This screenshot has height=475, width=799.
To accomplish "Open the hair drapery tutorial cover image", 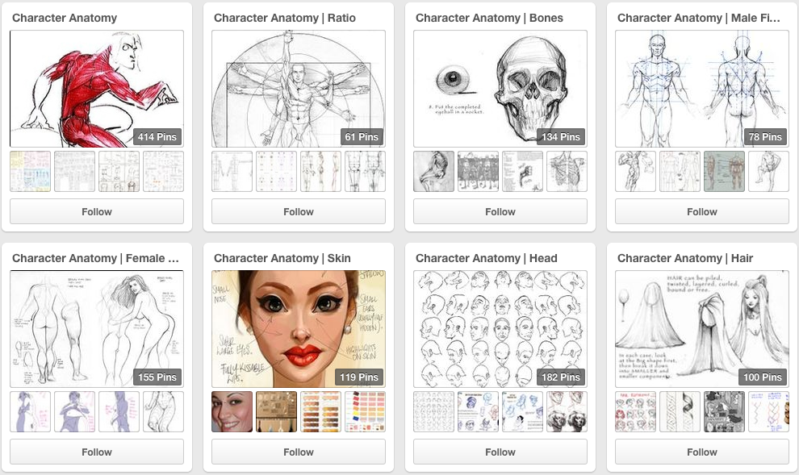I will (702, 329).
